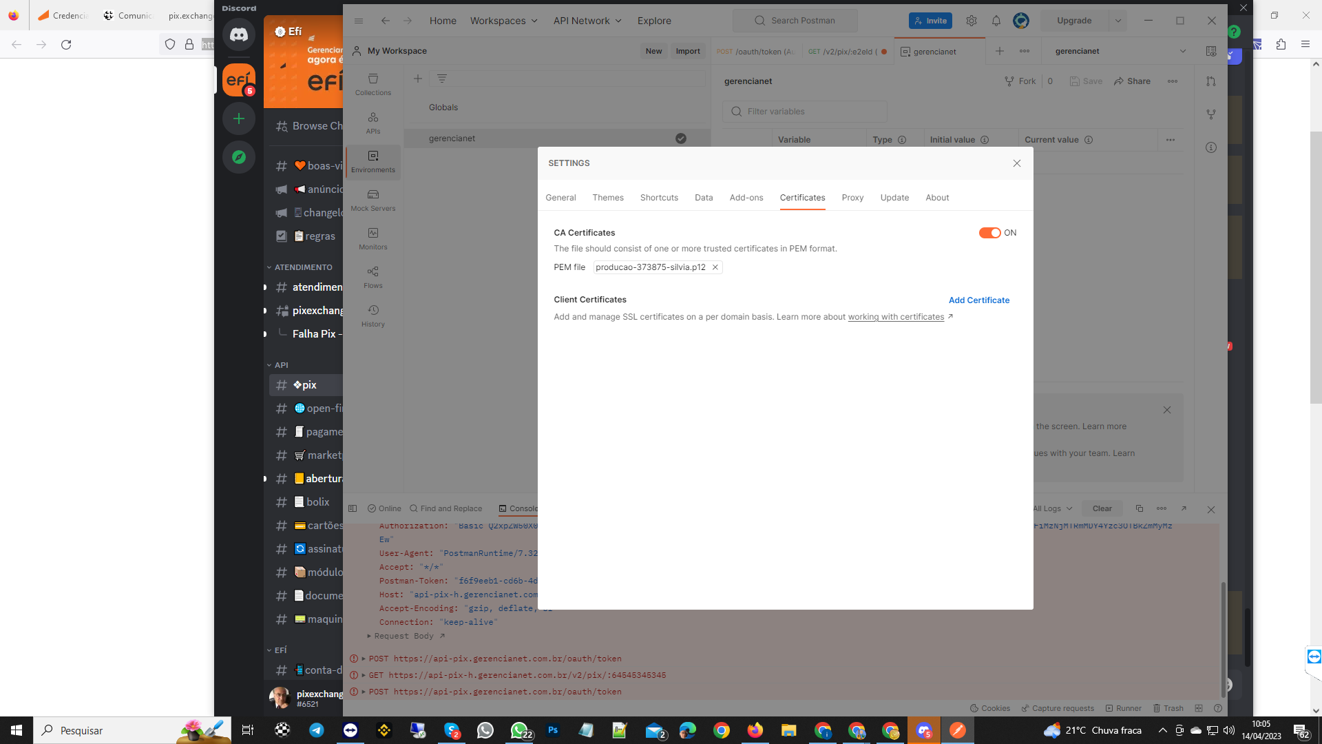Open Postman settings gear icon
This screenshot has width=1322, height=744.
pos(971,21)
